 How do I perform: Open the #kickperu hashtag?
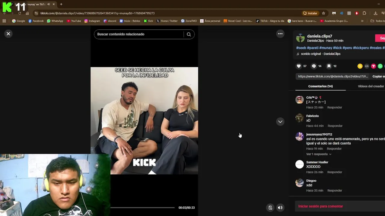click(361, 48)
